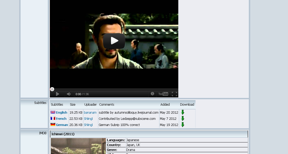Select the 22.53 KB size cell
The image size is (288, 154).
point(76,119)
